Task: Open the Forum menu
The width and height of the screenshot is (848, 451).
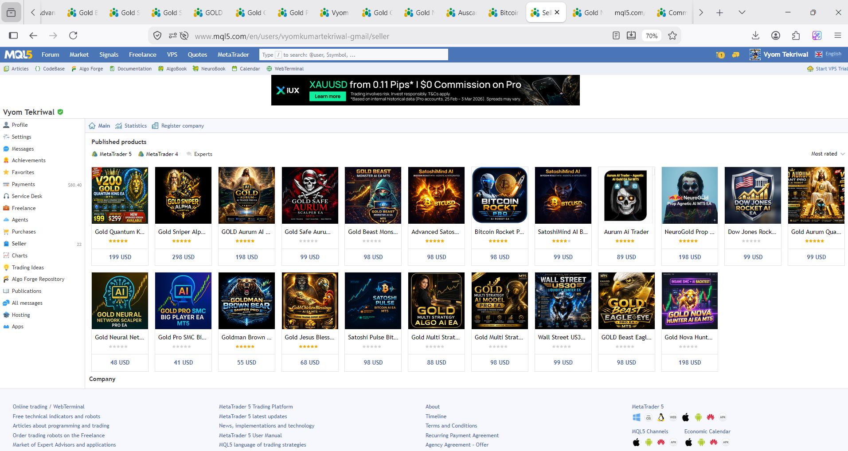Action: click(51, 54)
